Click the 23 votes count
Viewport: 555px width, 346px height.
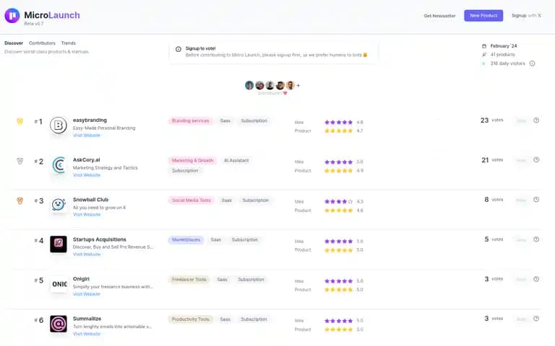(x=491, y=120)
